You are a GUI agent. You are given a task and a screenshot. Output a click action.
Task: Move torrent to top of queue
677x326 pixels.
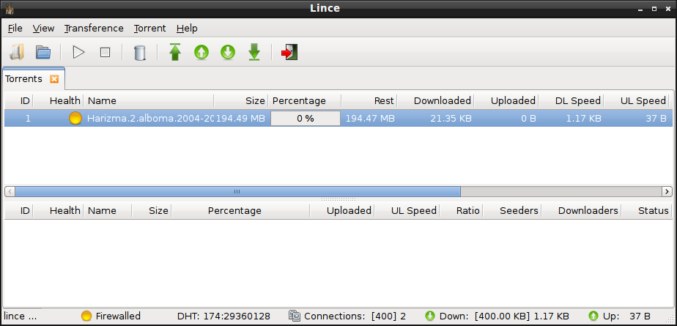(x=175, y=52)
